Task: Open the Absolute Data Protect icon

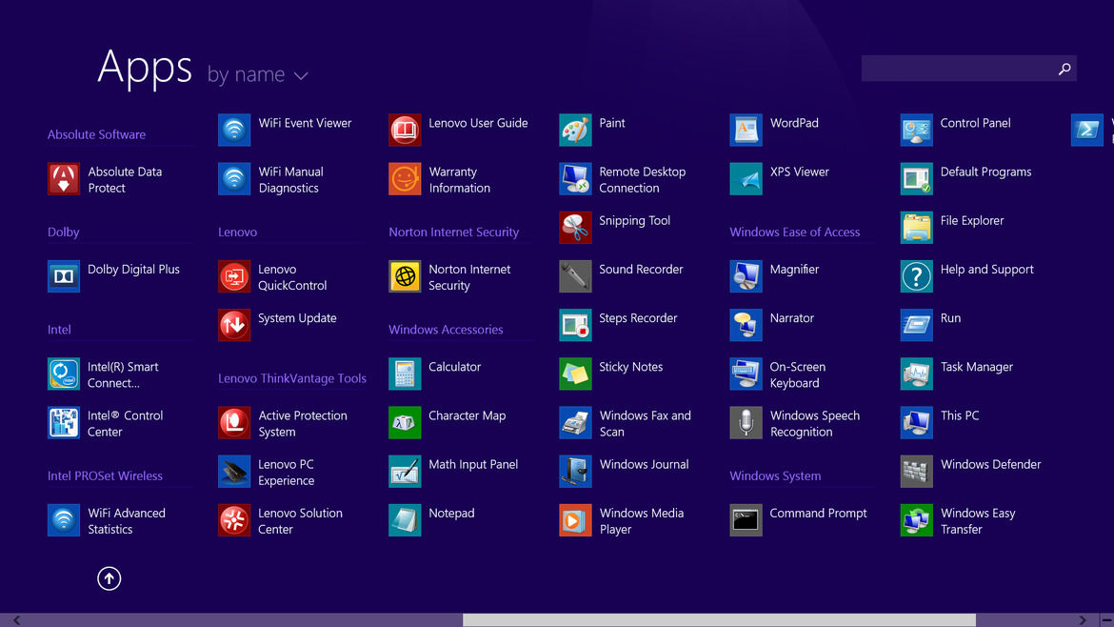Action: coord(63,179)
